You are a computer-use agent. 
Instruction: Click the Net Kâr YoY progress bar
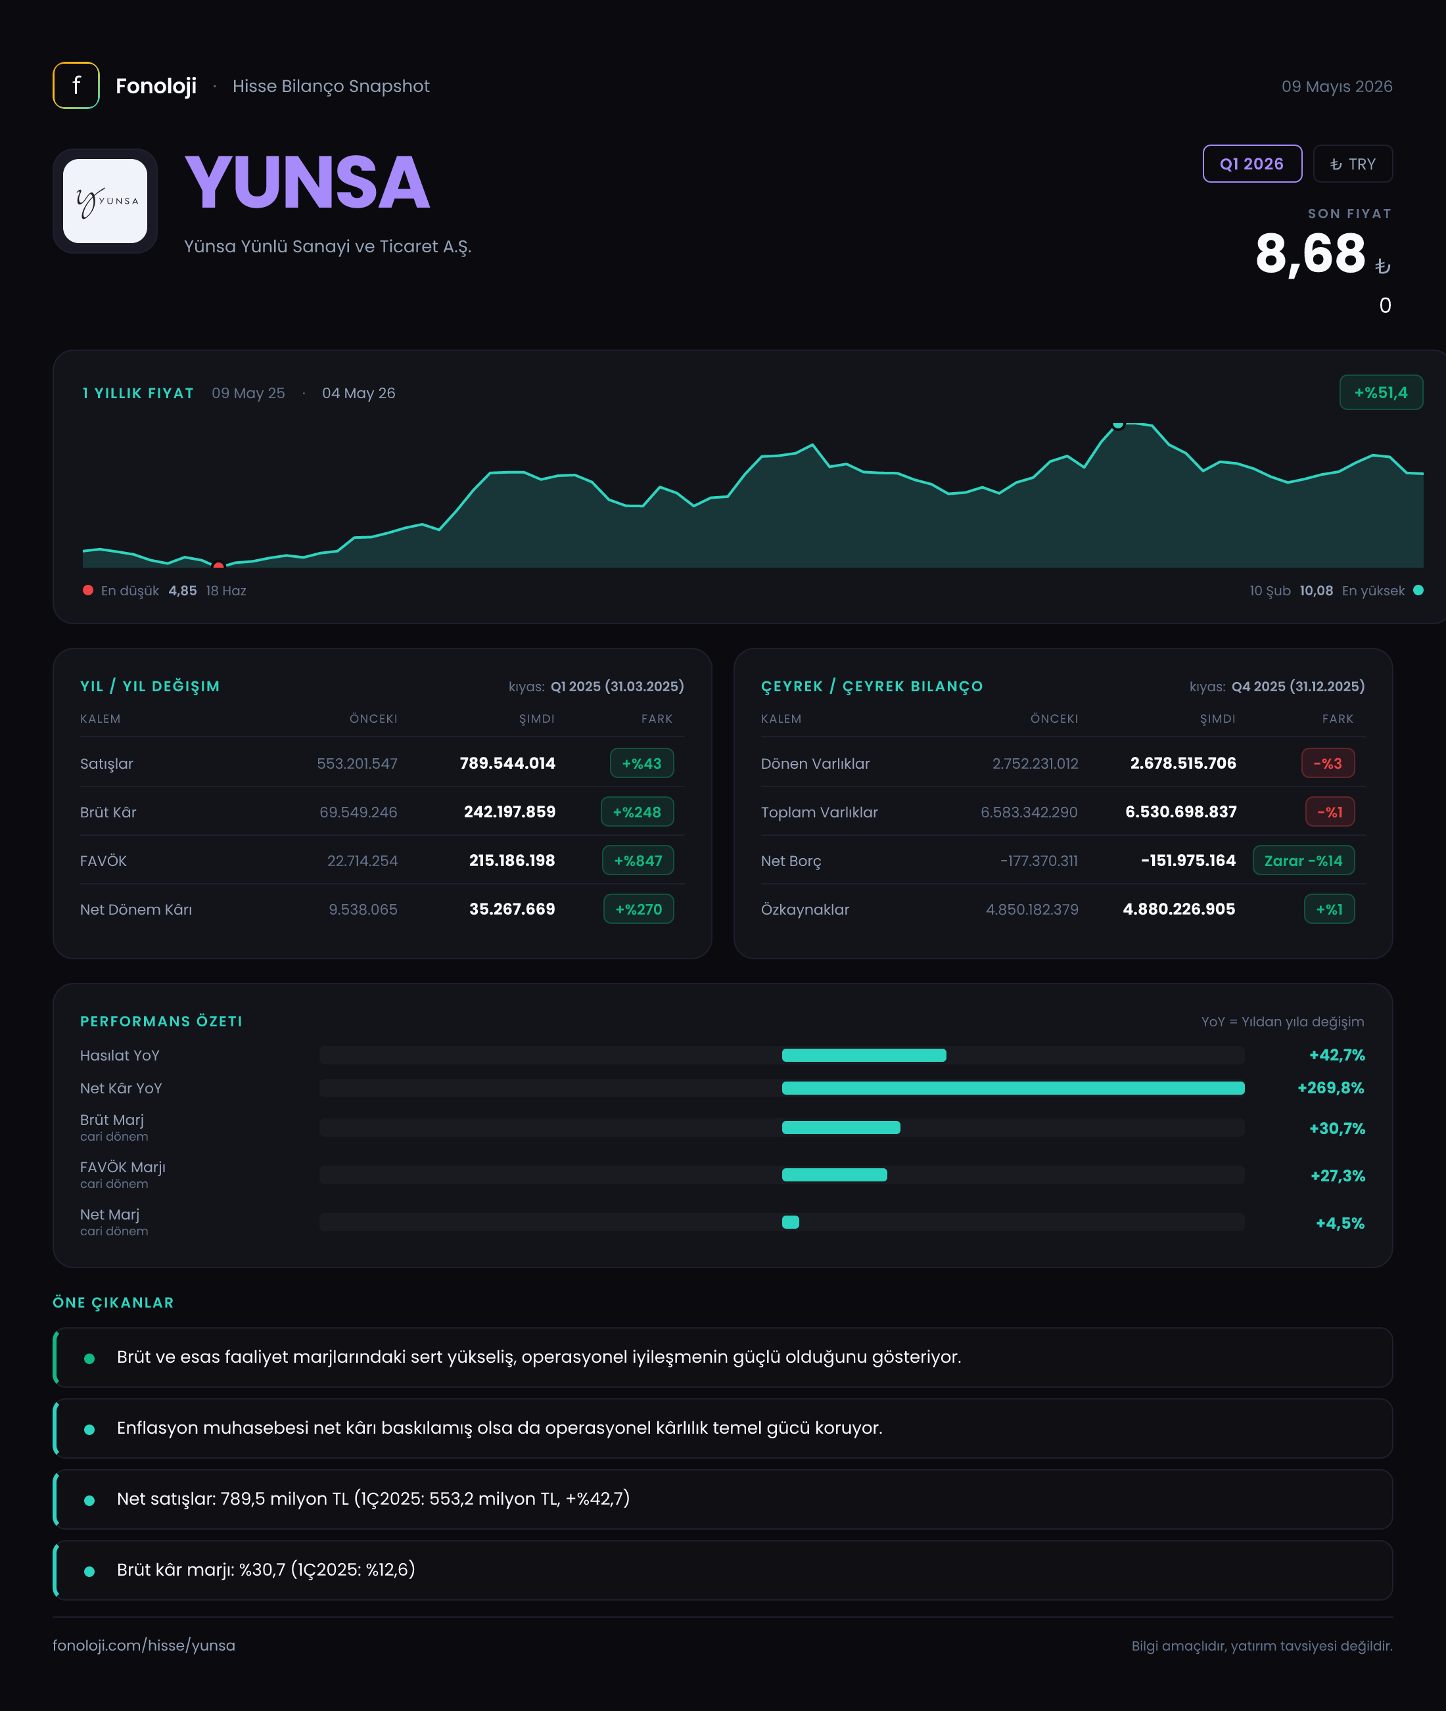tap(782, 1088)
